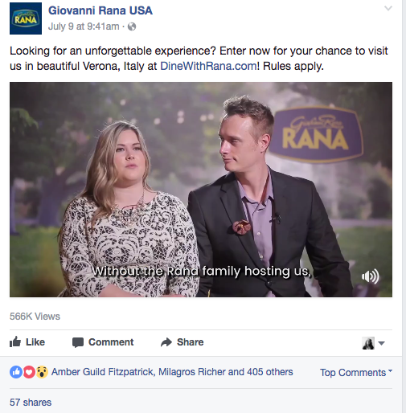Click the globe public audience icon
This screenshot has height=413, width=406.
[x=132, y=27]
